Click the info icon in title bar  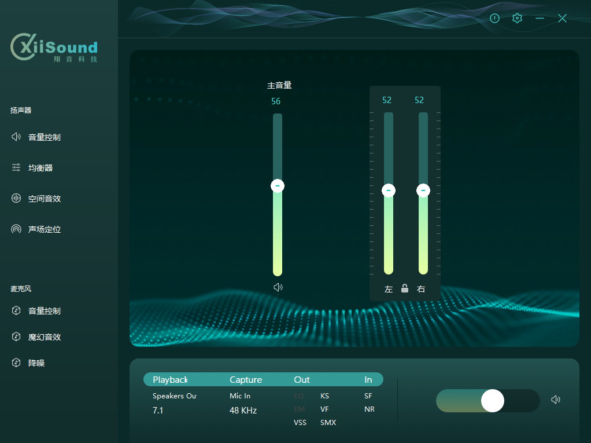494,19
